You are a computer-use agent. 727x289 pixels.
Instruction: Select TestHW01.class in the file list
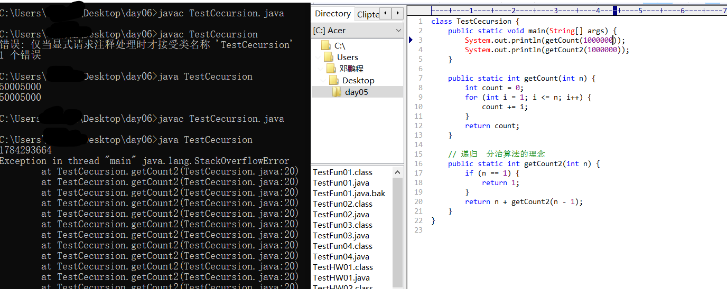(343, 267)
